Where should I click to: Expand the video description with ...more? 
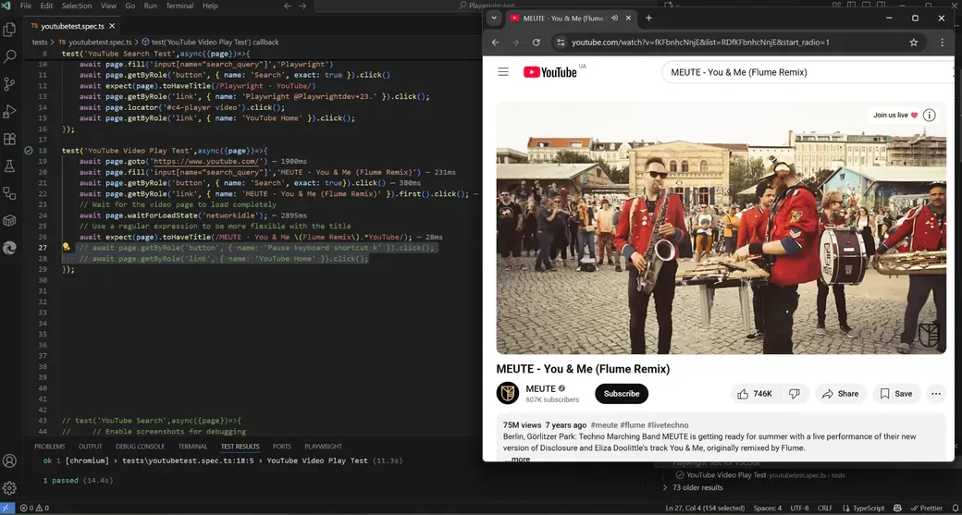pyautogui.click(x=517, y=460)
